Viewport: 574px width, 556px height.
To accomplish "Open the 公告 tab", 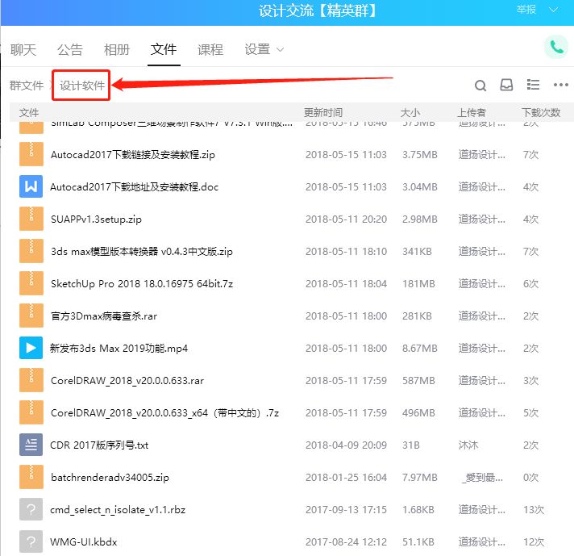I will click(70, 49).
